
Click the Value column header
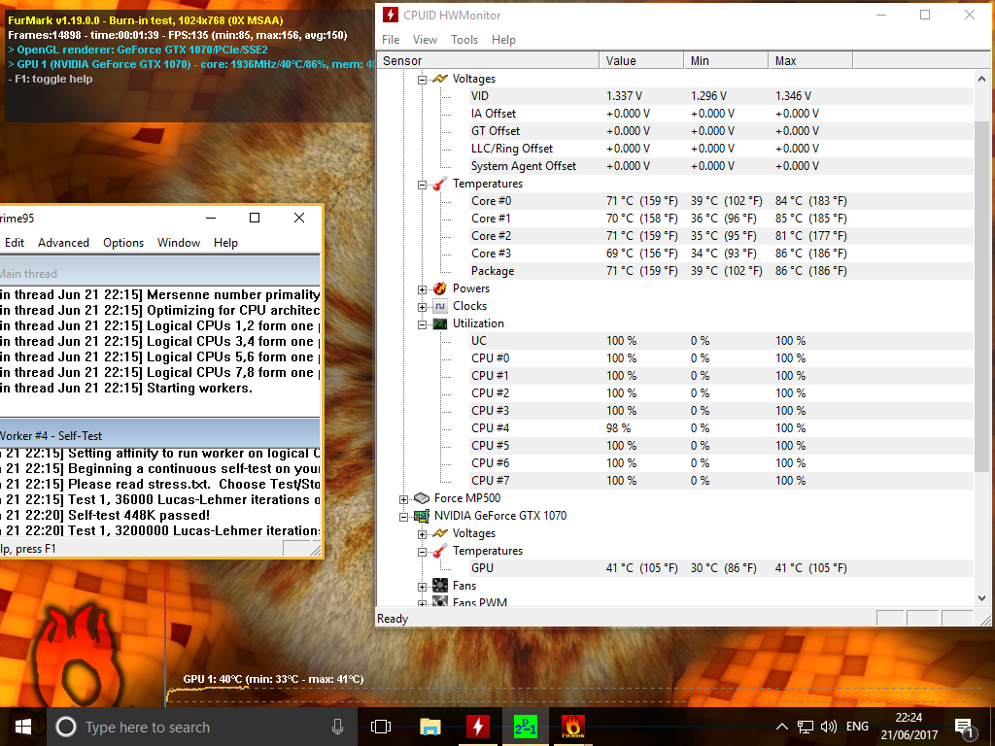(x=641, y=60)
